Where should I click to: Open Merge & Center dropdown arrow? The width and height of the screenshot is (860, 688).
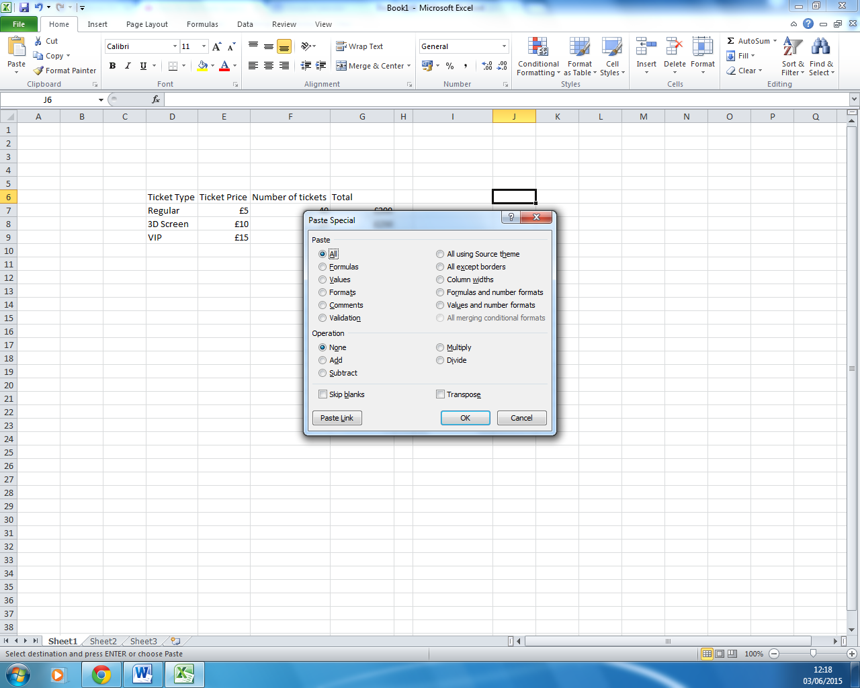click(409, 66)
